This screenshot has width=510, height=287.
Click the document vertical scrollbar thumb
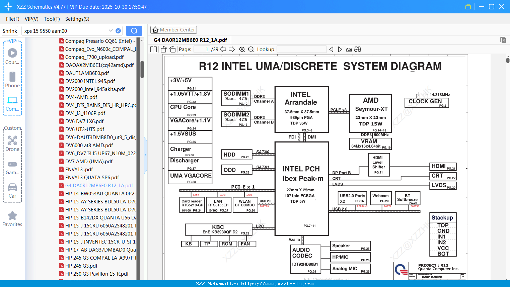coord(508,60)
